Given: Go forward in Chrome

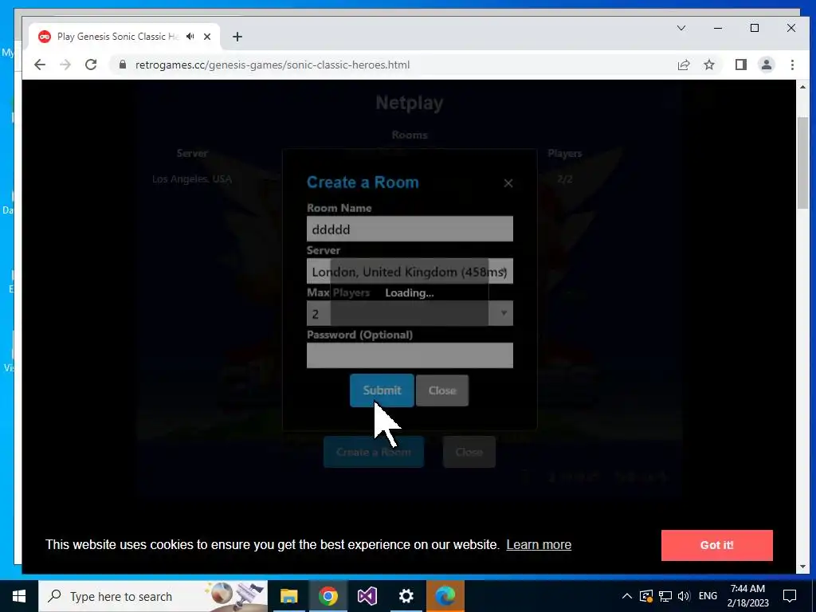Looking at the screenshot, I should point(65,65).
